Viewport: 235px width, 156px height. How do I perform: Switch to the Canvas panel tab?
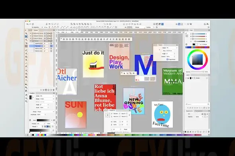click(x=36, y=30)
